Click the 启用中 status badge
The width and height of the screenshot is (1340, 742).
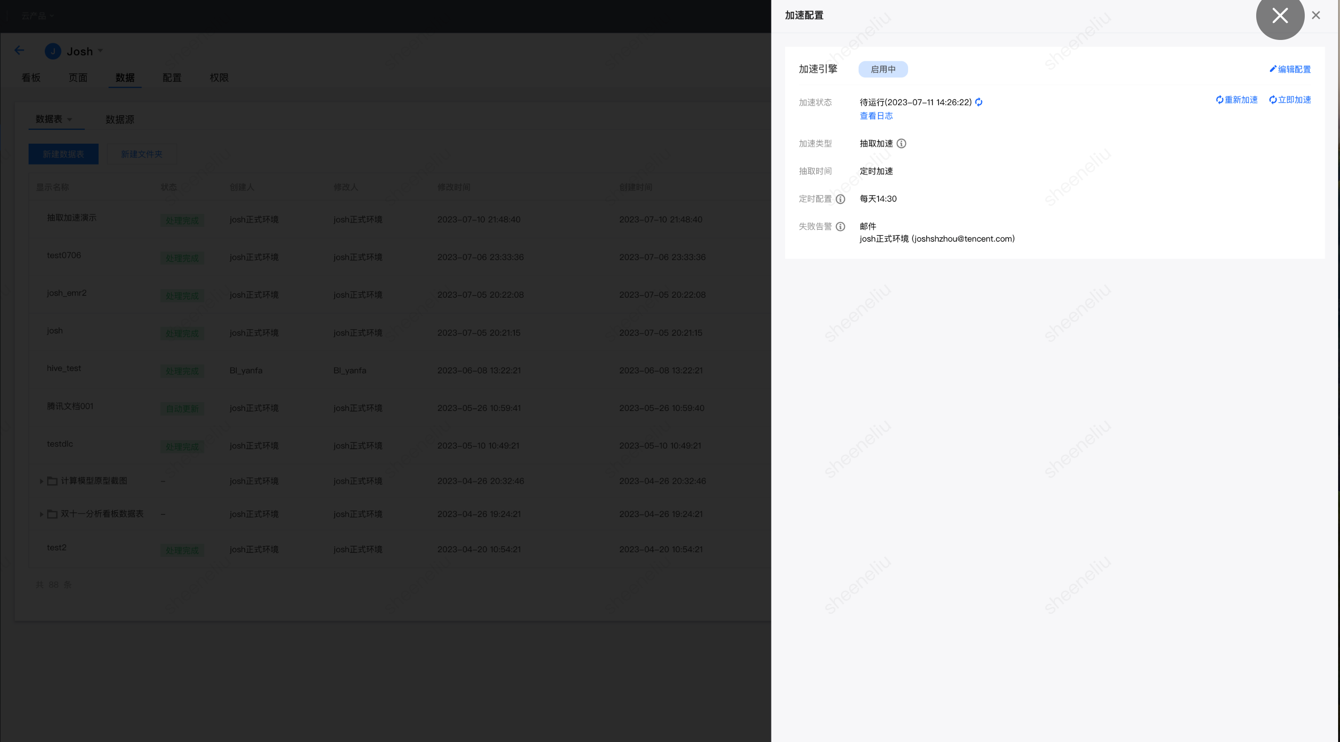point(883,69)
